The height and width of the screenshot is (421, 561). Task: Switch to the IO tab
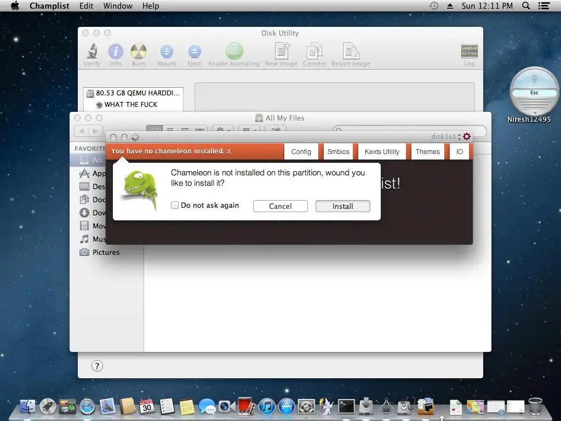click(x=460, y=152)
